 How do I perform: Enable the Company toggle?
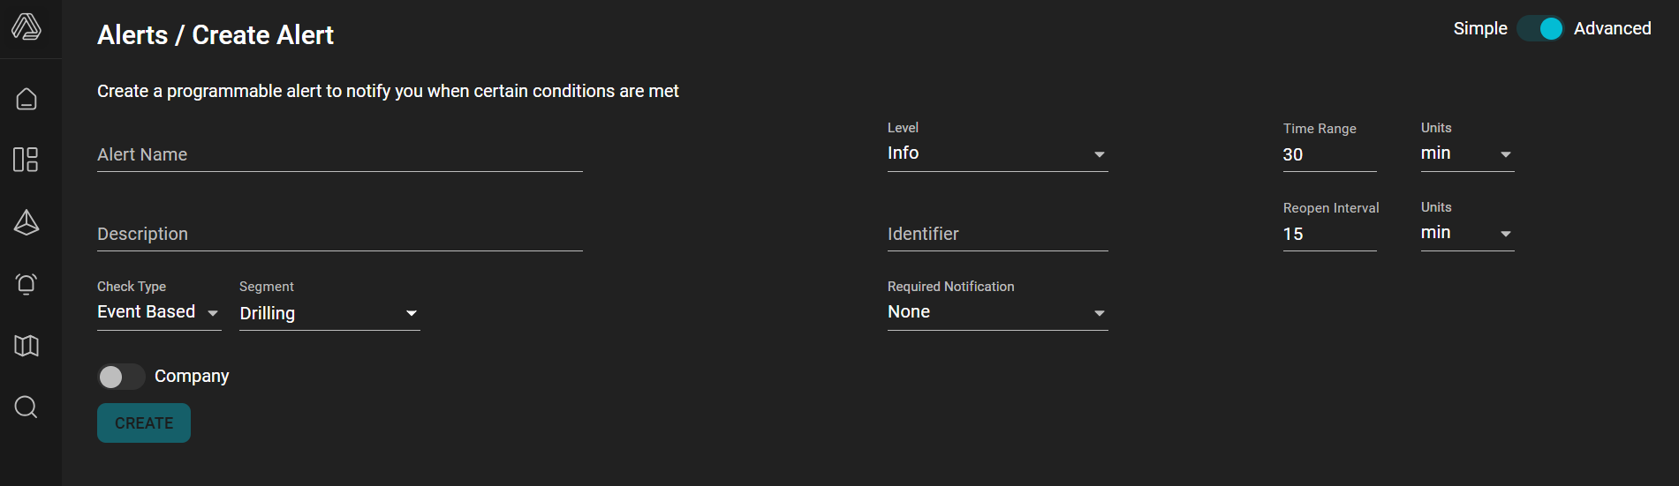point(121,377)
